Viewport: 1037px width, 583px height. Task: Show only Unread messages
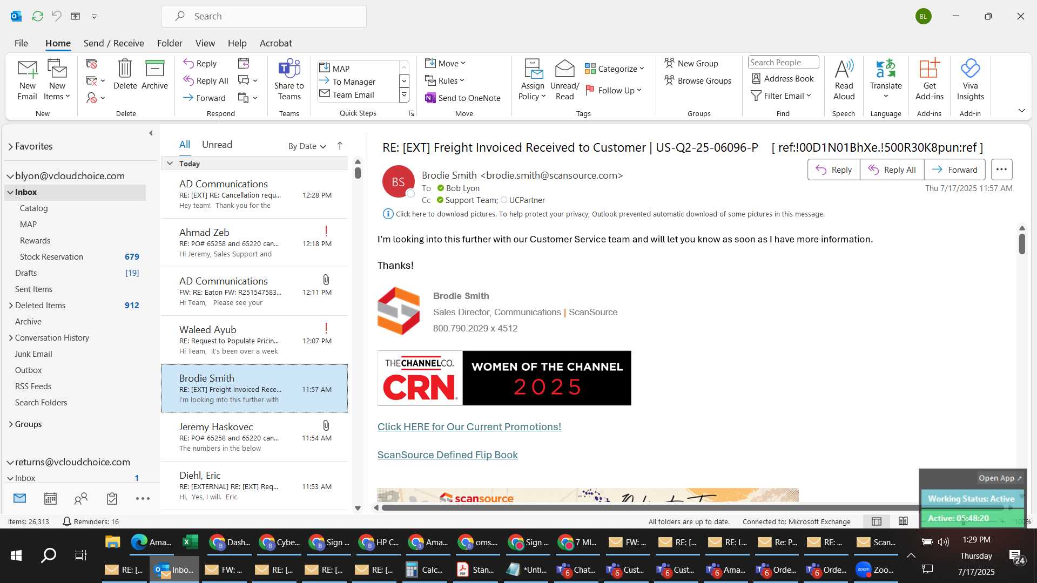tap(217, 145)
